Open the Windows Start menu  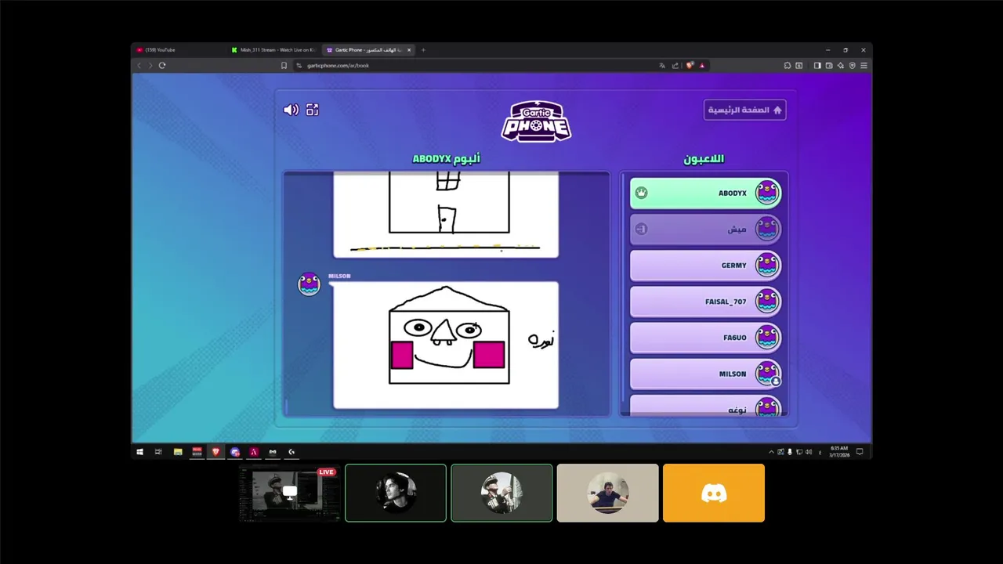click(x=139, y=452)
